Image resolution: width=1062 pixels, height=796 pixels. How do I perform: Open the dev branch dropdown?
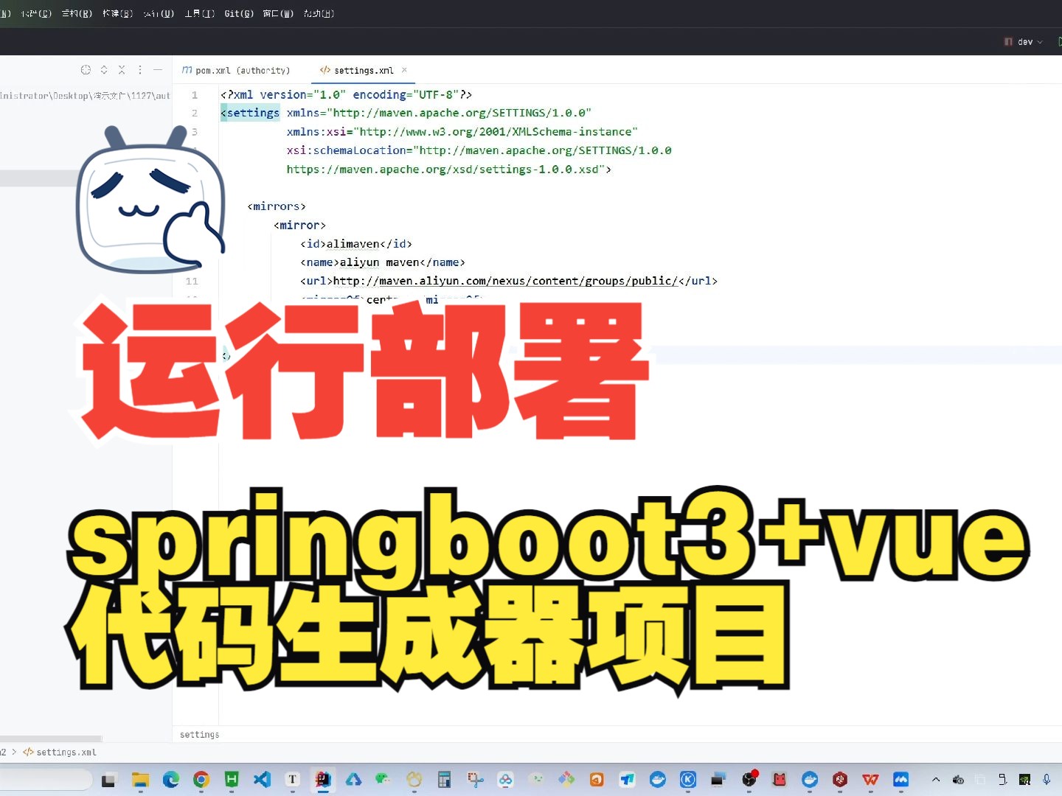click(1024, 42)
